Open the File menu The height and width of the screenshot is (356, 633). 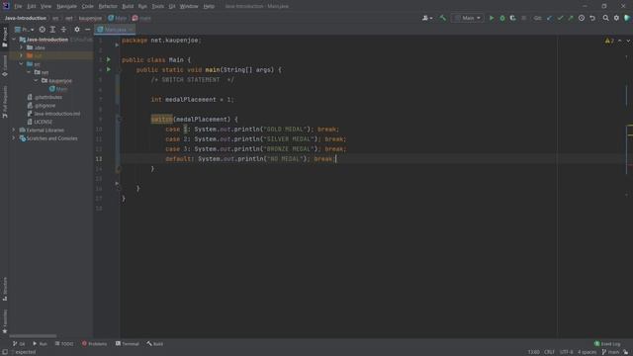(18, 7)
